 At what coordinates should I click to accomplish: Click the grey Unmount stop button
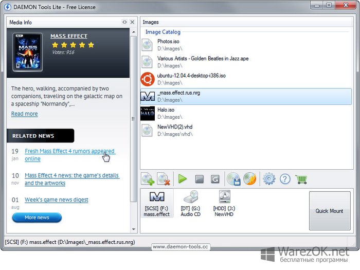[x=199, y=179]
